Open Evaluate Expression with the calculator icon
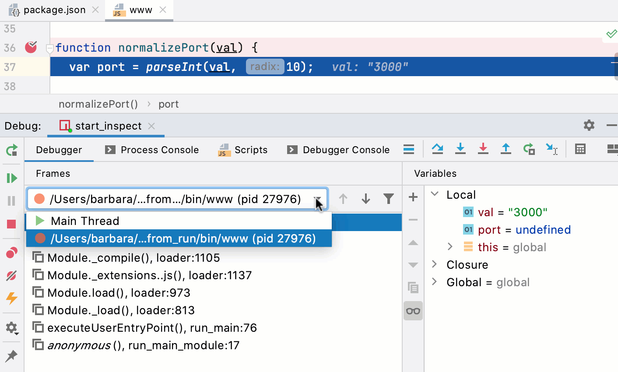 pos(580,149)
